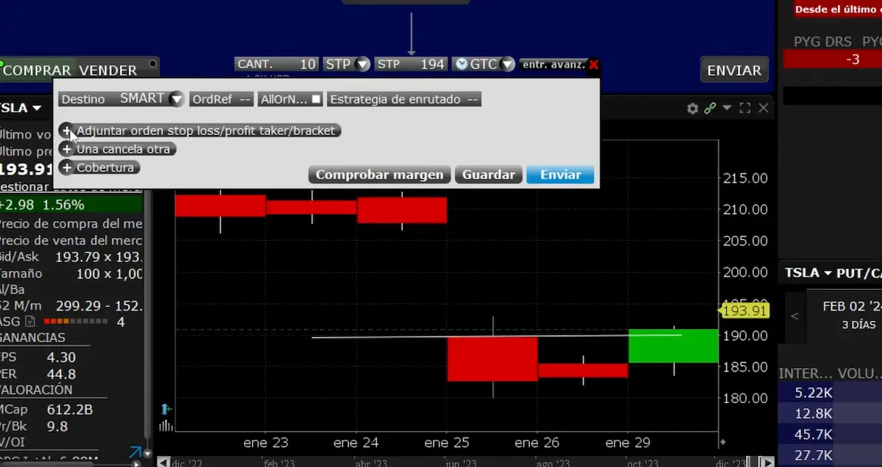The image size is (882, 467).
Task: Expand Adjuntar orden stop loss/profit taker/bracket
Action: (66, 131)
